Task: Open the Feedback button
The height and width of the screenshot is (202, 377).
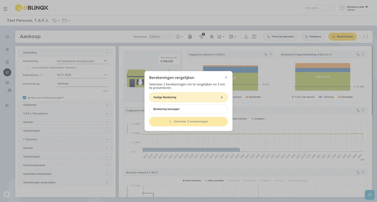Action: tap(313, 37)
